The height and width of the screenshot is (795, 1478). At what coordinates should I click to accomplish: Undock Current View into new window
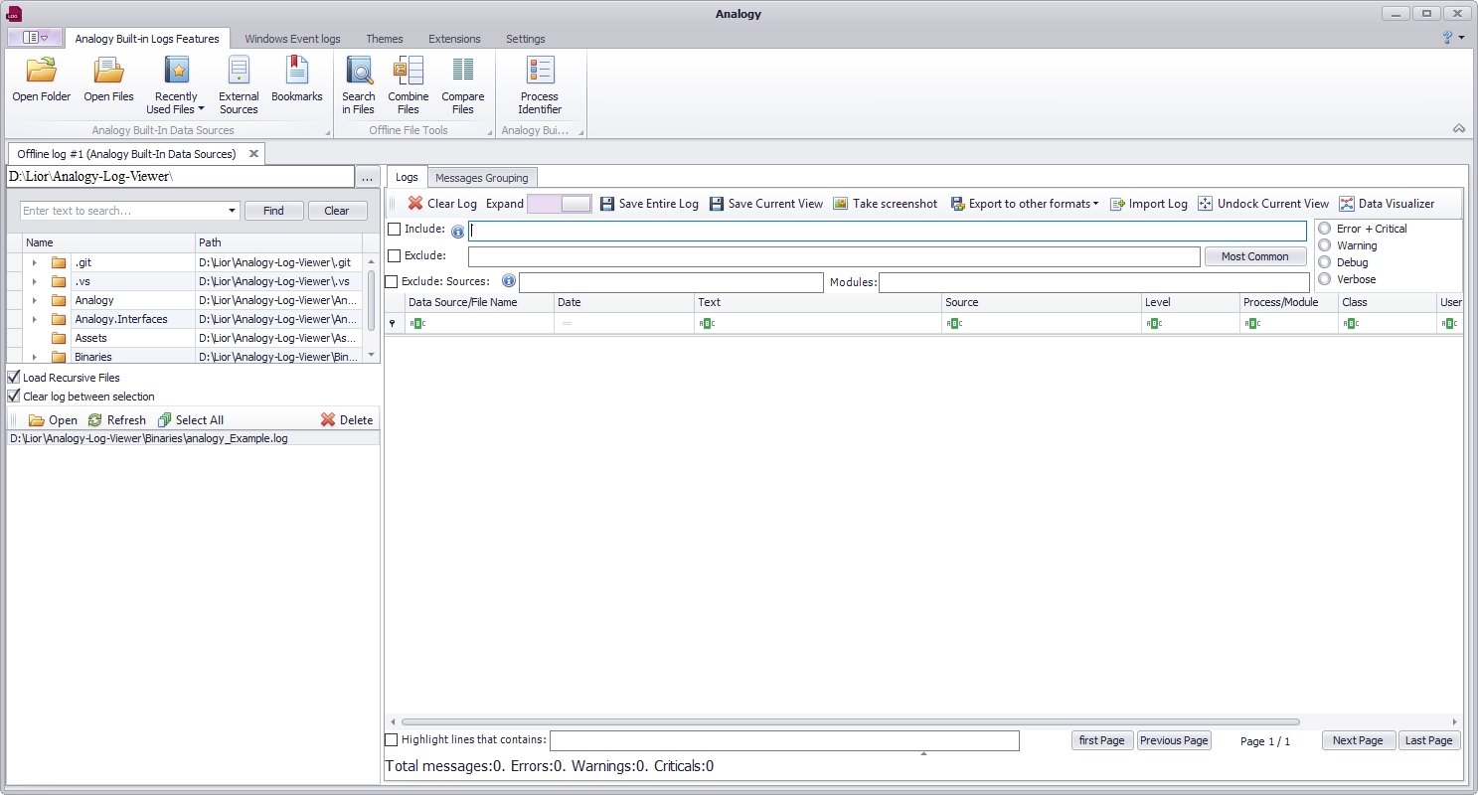[1262, 204]
